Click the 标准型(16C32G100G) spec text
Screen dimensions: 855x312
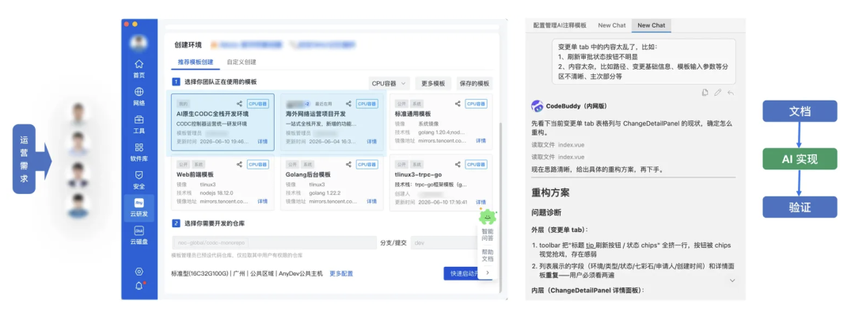pyautogui.click(x=199, y=273)
